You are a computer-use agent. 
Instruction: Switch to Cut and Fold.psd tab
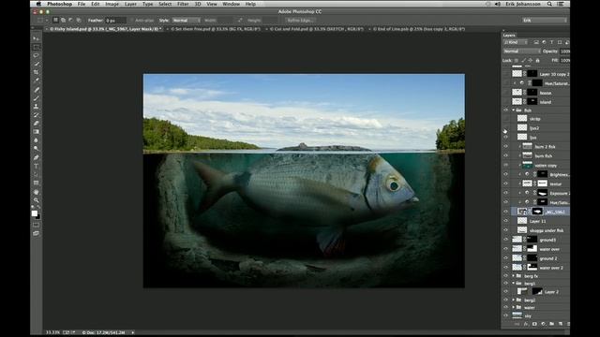coord(317,29)
